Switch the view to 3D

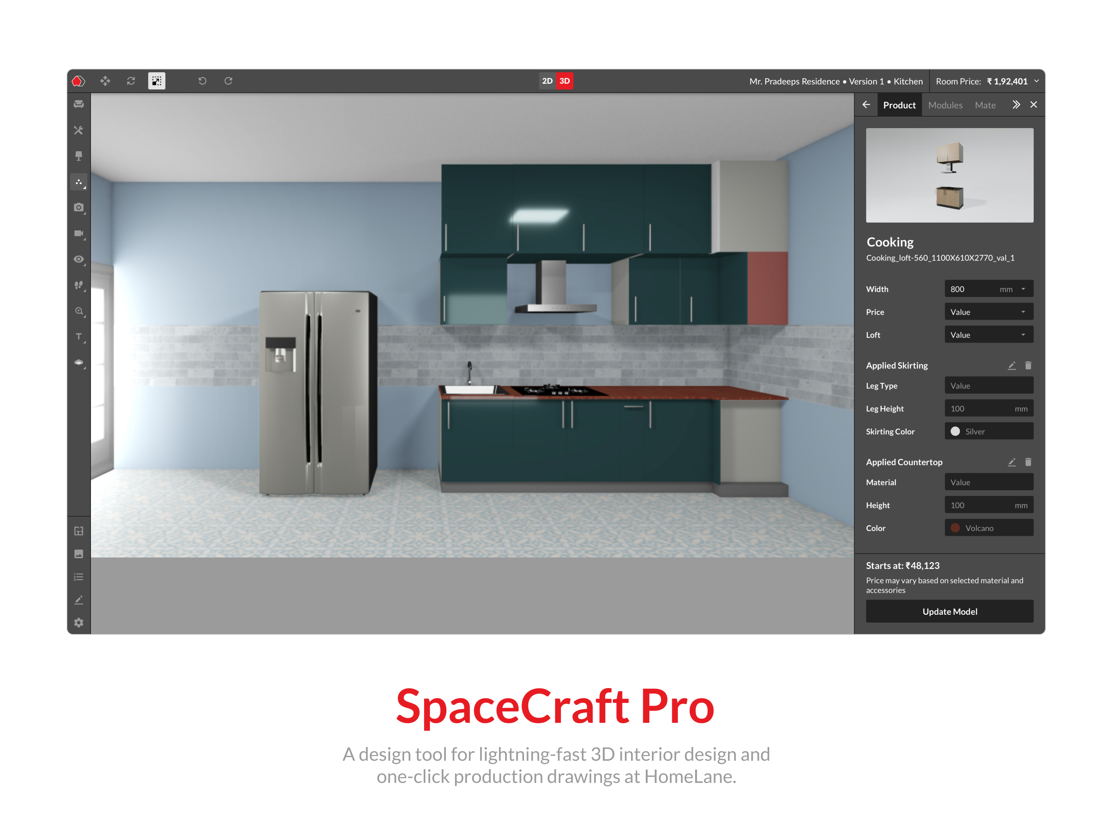564,81
